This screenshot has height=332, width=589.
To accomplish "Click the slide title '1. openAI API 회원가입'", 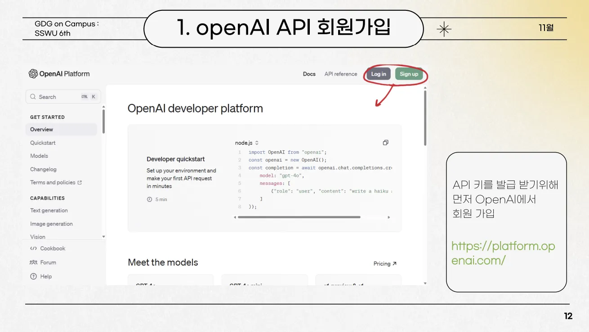I will coord(284,28).
